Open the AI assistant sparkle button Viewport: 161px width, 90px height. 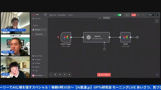tap(157, 75)
